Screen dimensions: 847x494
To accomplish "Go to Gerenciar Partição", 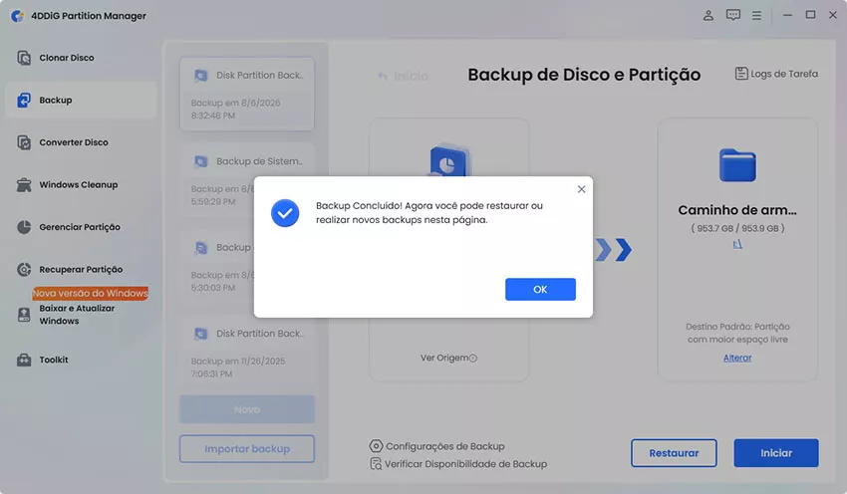I will [81, 227].
